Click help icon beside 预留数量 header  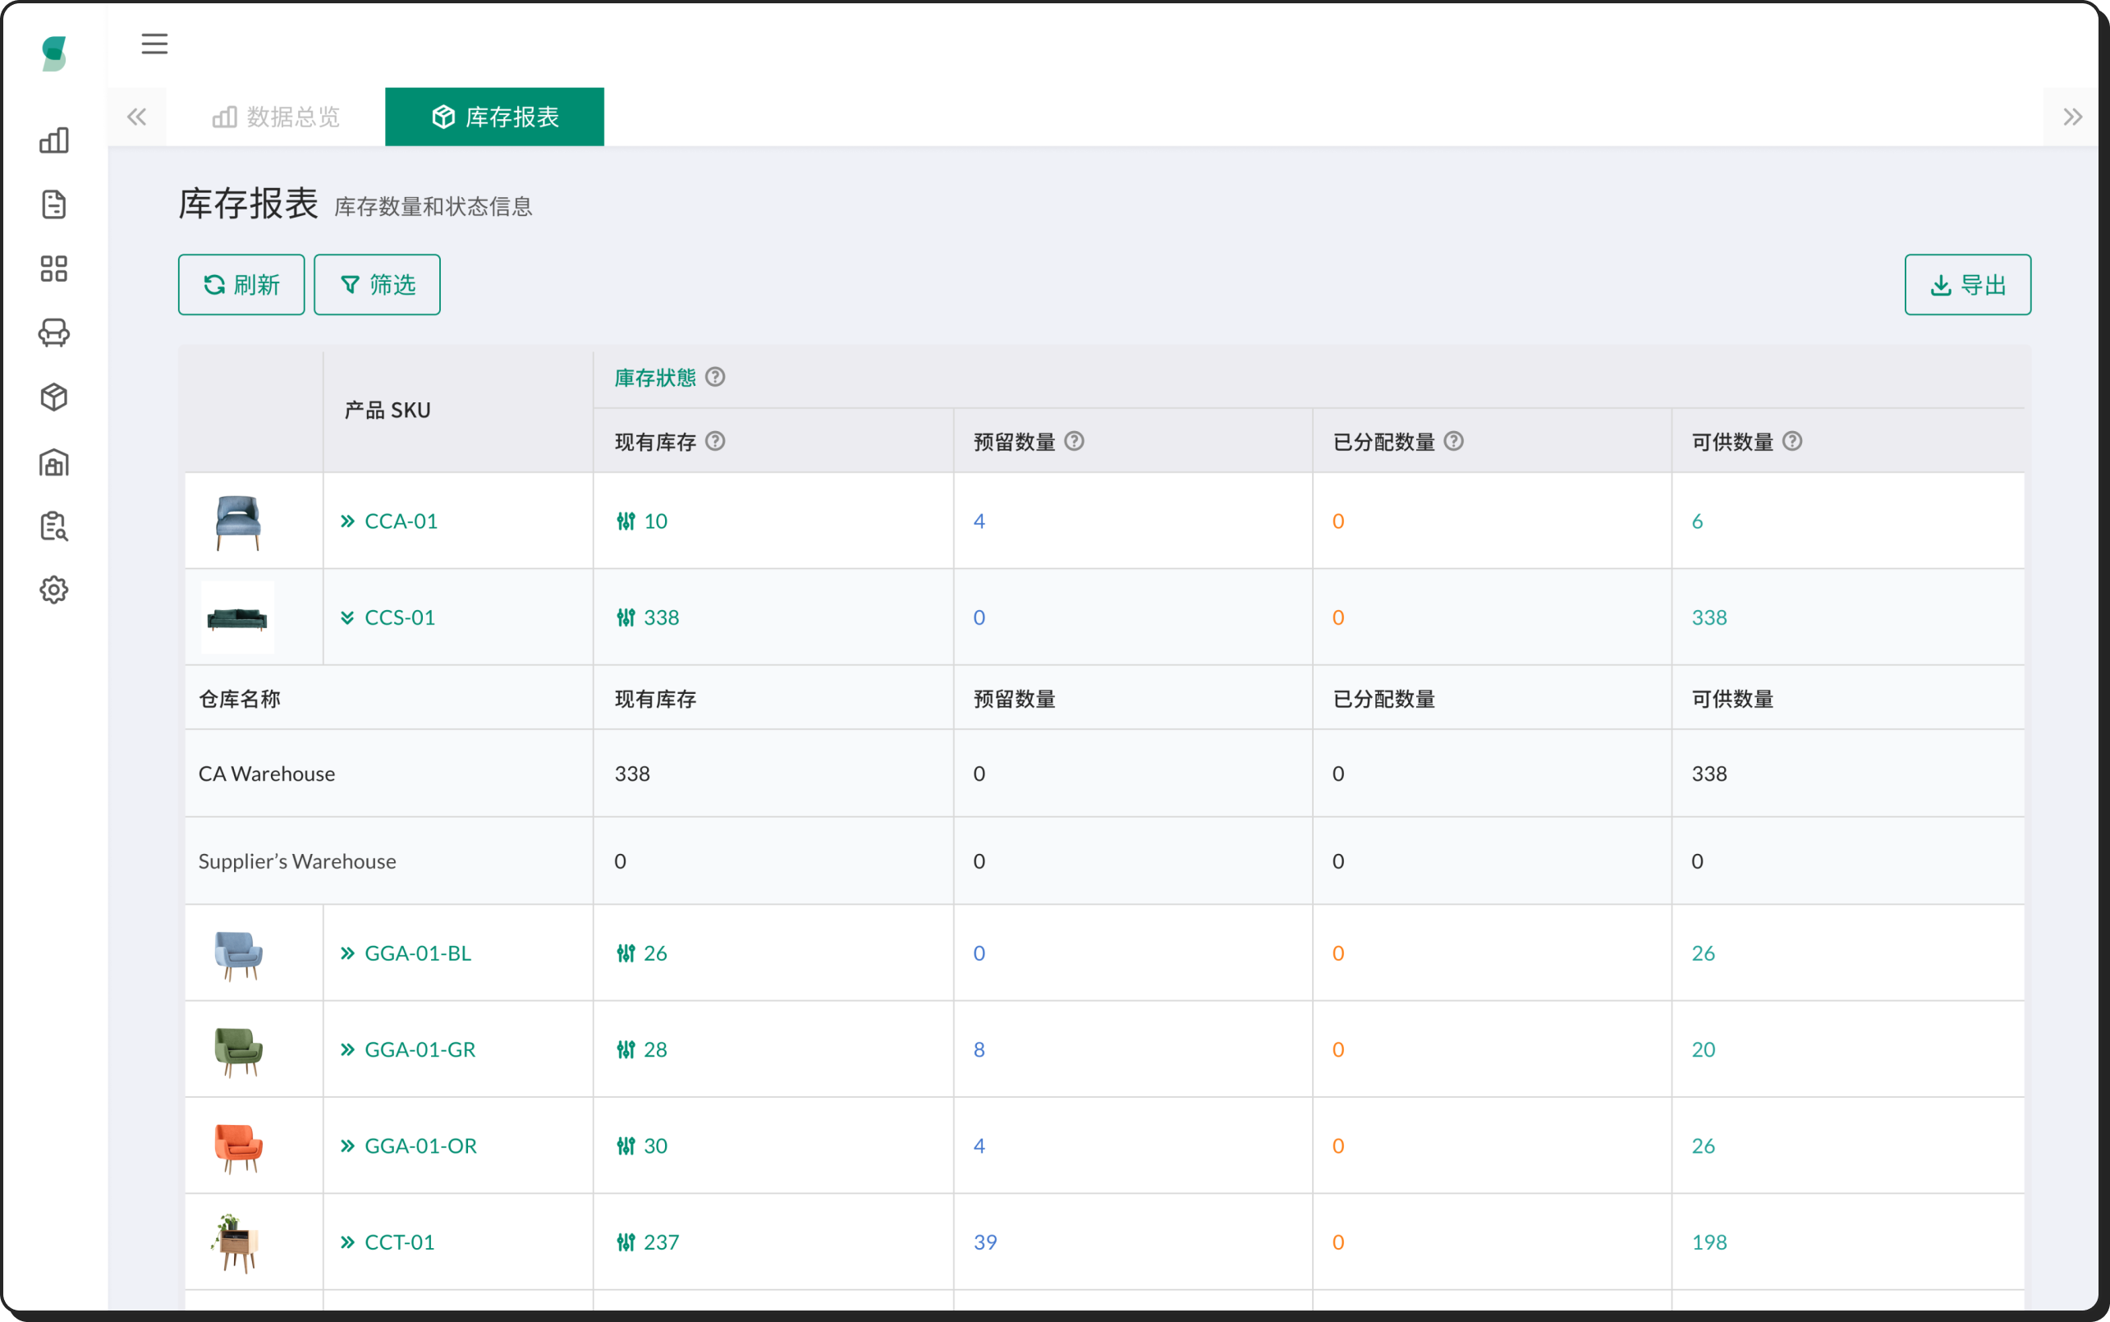[1074, 442]
